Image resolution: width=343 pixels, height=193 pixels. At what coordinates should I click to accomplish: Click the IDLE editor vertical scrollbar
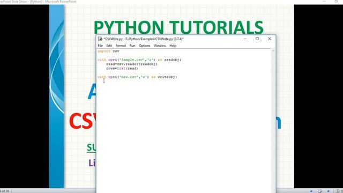pyautogui.click(x=273, y=120)
